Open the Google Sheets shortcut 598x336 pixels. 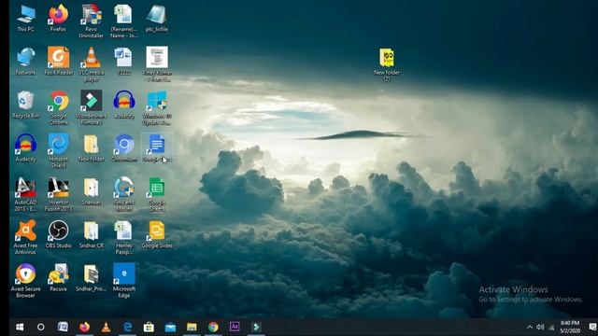(157, 194)
